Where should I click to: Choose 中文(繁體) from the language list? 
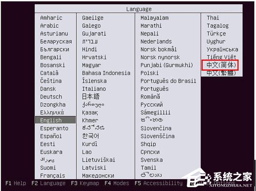(x=219, y=73)
